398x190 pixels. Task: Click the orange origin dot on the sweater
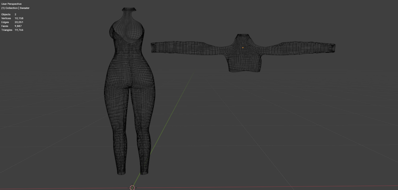[243, 47]
